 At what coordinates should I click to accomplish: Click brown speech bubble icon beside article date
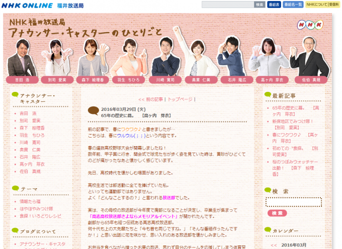coord(94,110)
